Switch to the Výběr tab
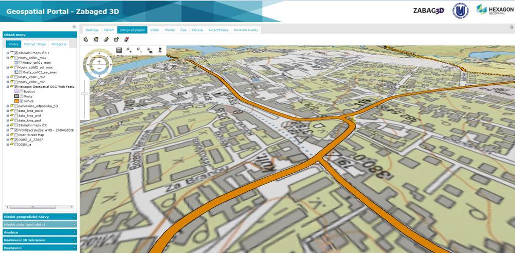 click(x=155, y=30)
